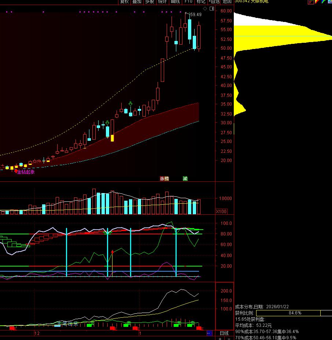Click the 获利比例 84.6% progress bar
Viewport: 332px width, 340px height.
click(294, 313)
